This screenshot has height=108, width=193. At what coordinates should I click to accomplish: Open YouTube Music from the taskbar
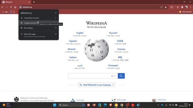133,105
